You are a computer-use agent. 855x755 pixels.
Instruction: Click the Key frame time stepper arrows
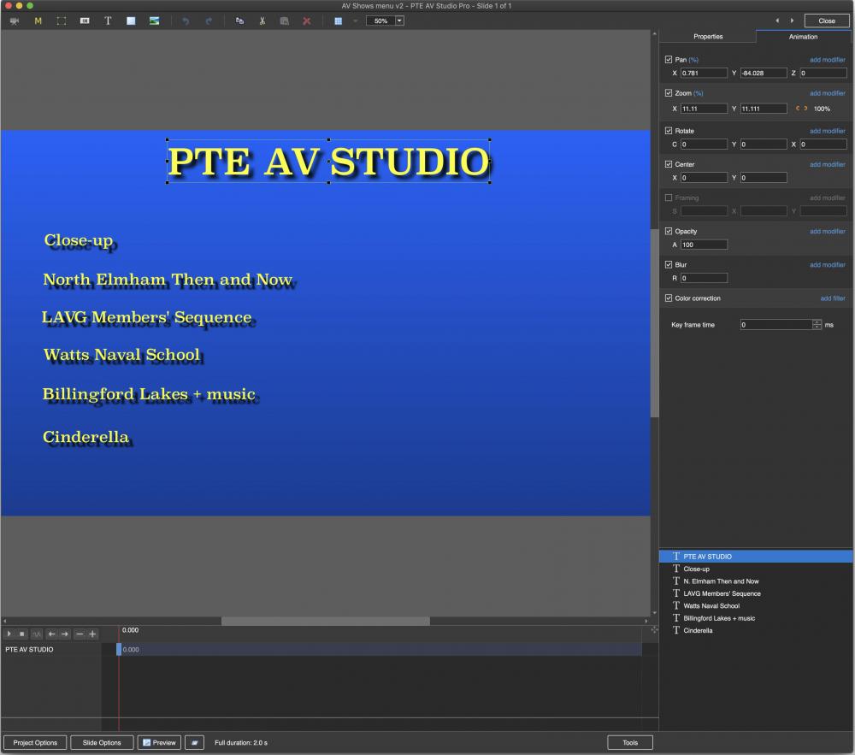(817, 325)
